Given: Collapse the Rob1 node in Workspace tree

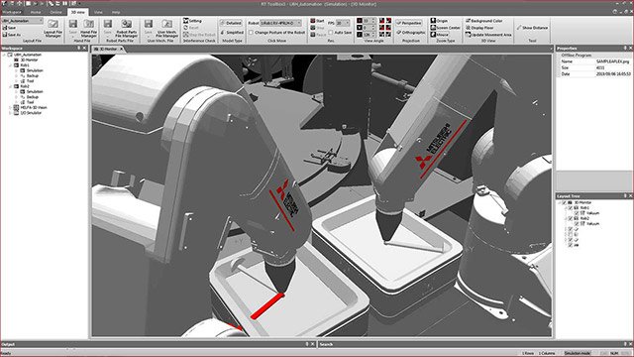Looking at the screenshot, I should click(x=11, y=65).
